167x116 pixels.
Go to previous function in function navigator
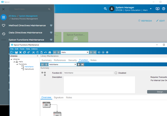(x=46, y=65)
